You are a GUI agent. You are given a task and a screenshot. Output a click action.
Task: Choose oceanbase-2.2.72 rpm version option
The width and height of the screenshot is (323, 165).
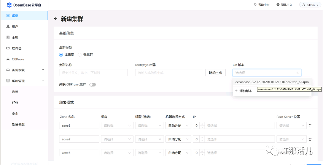(272, 82)
